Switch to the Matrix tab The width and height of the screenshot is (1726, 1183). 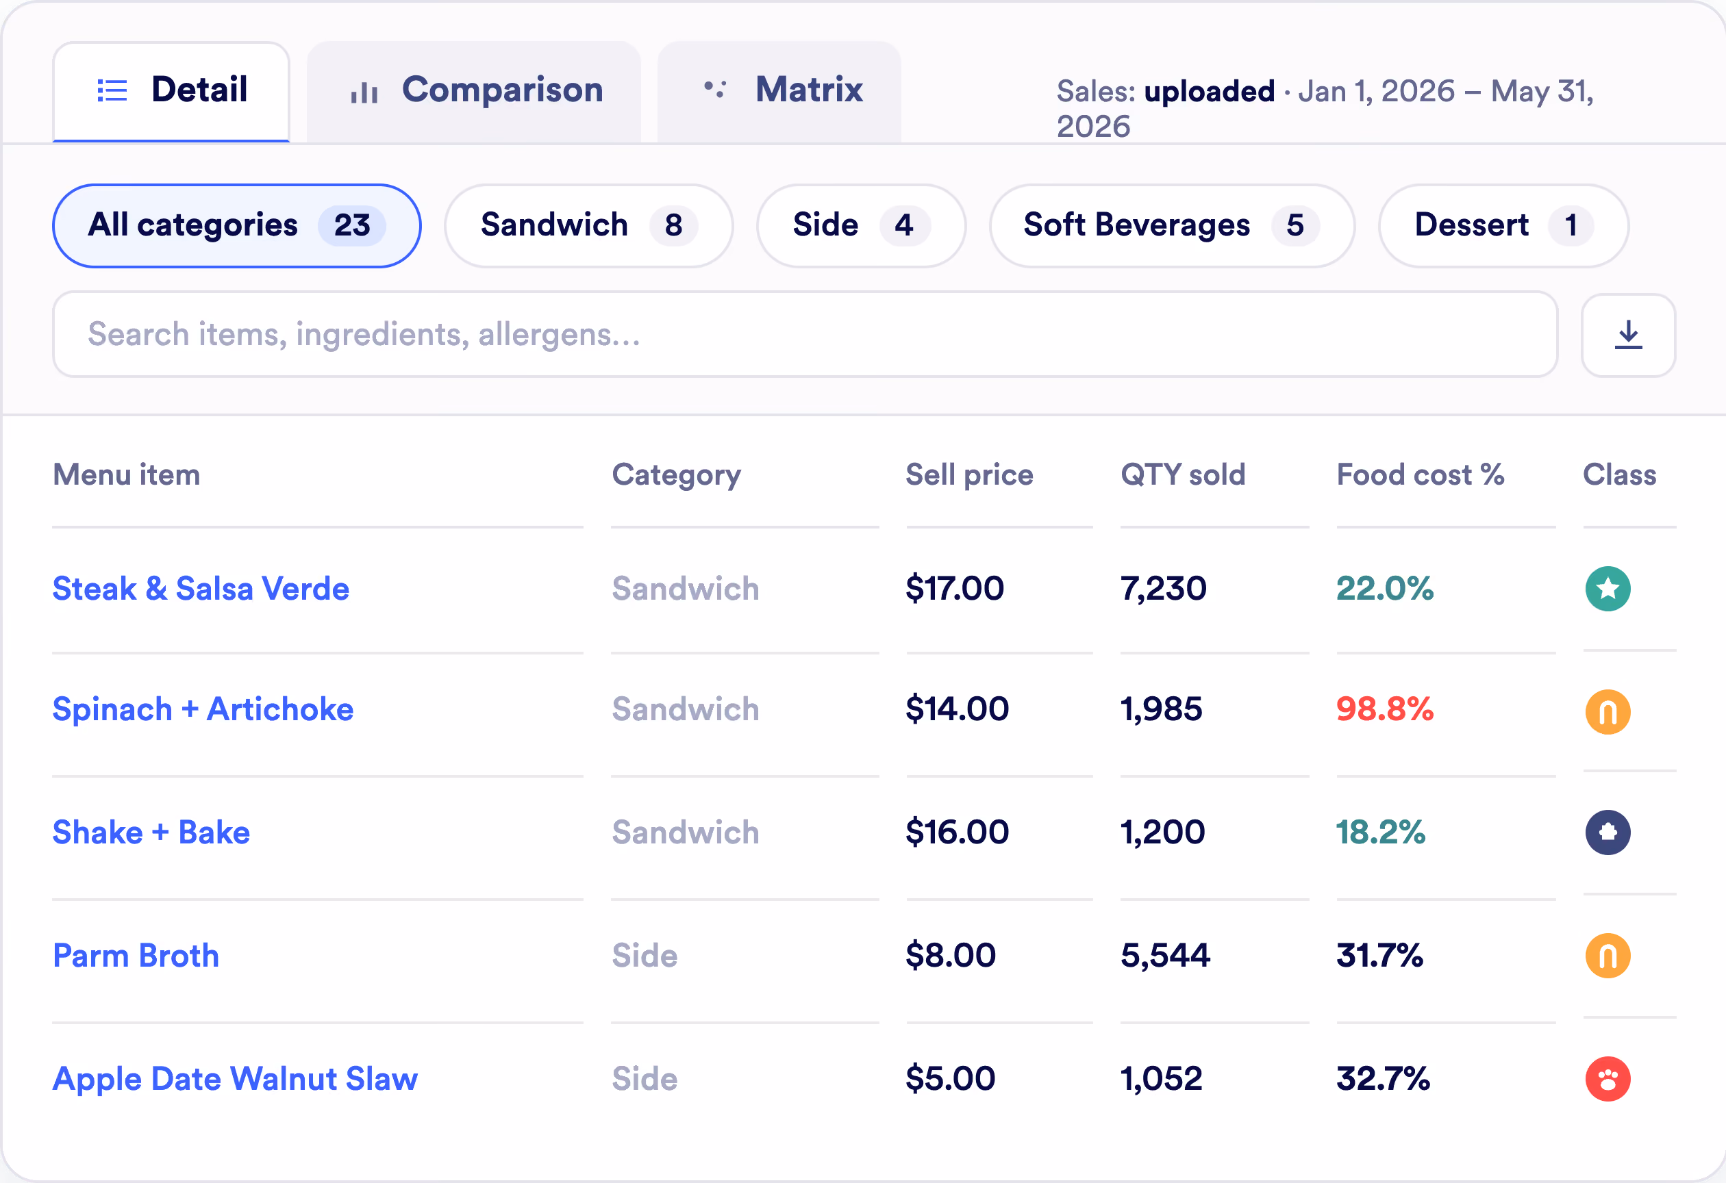pyautogui.click(x=779, y=91)
